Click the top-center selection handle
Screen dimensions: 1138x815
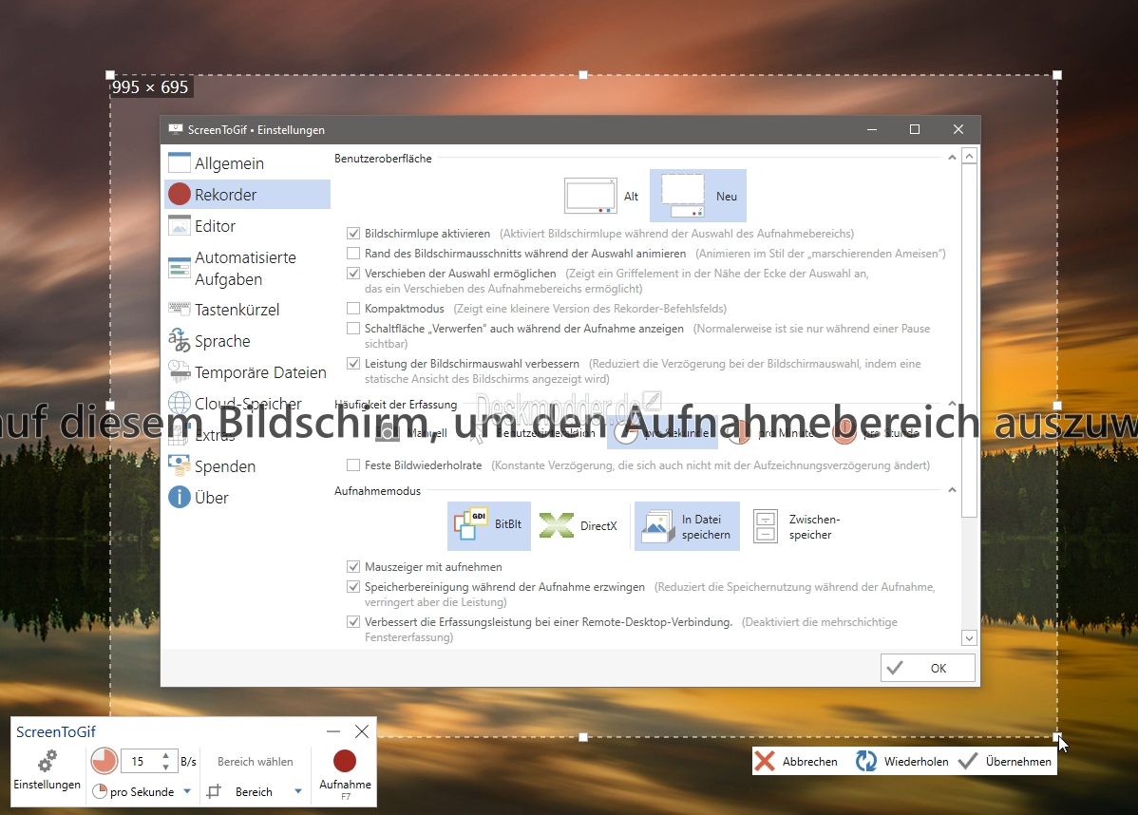[x=583, y=75]
